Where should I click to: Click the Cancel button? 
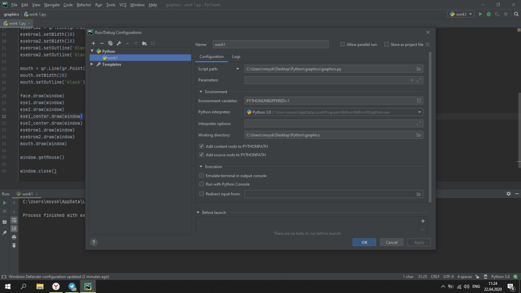point(392,242)
